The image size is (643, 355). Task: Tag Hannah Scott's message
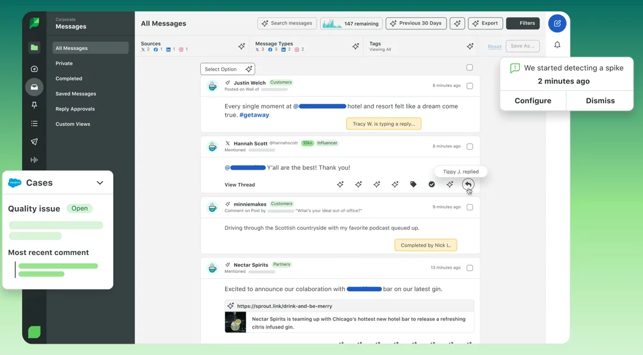(x=413, y=184)
